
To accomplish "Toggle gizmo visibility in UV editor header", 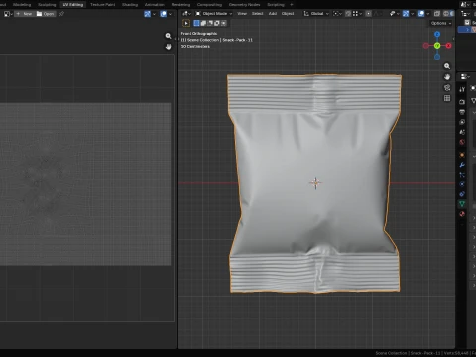I will pos(147,14).
